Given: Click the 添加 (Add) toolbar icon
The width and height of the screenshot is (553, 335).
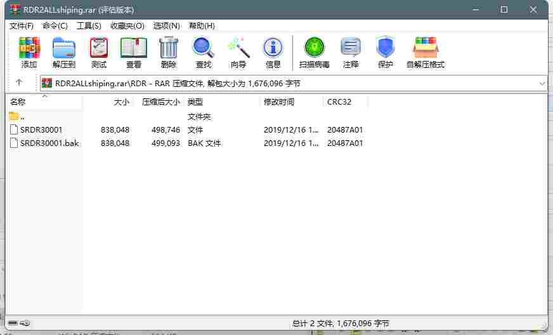Looking at the screenshot, I should tap(29, 48).
